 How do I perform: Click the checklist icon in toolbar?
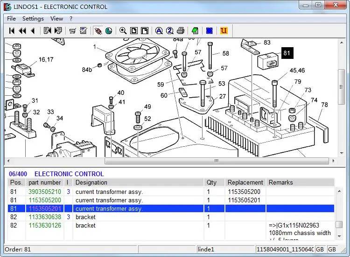[x=84, y=31]
